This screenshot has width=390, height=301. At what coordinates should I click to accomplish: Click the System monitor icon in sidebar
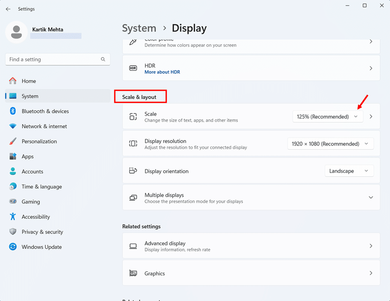click(13, 96)
